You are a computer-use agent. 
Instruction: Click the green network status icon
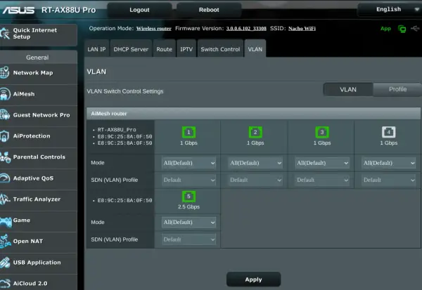pos(402,29)
